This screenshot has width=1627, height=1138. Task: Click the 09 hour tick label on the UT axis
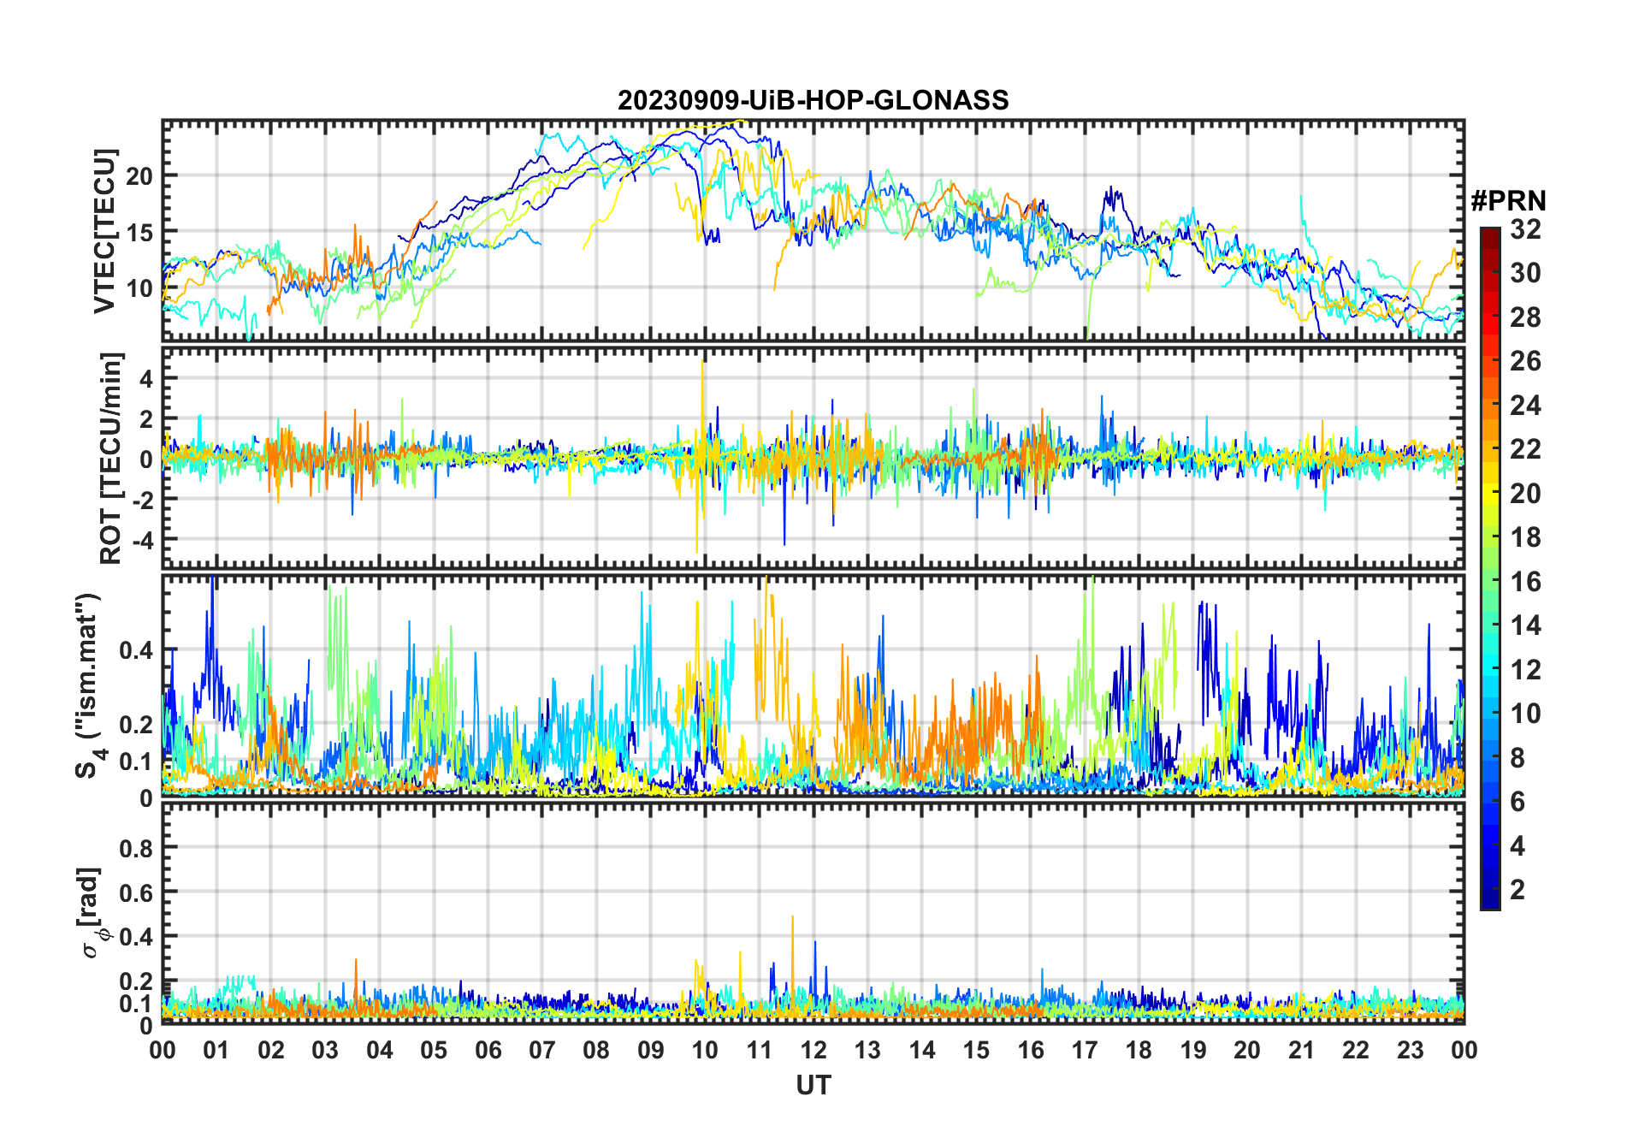pyautogui.click(x=651, y=1050)
